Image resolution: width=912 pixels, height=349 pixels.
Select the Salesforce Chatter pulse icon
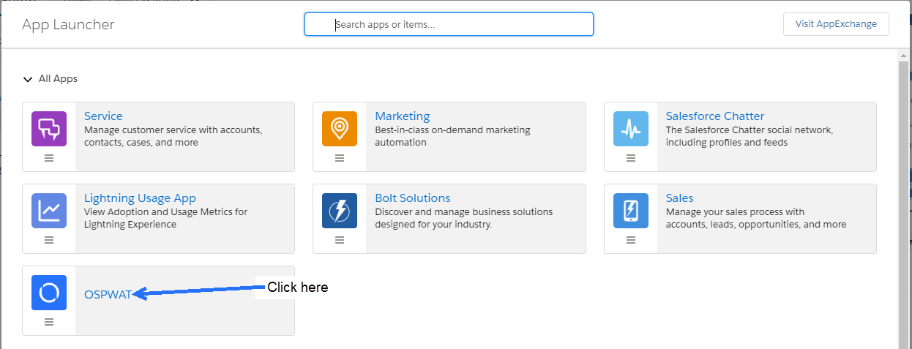[x=631, y=129]
